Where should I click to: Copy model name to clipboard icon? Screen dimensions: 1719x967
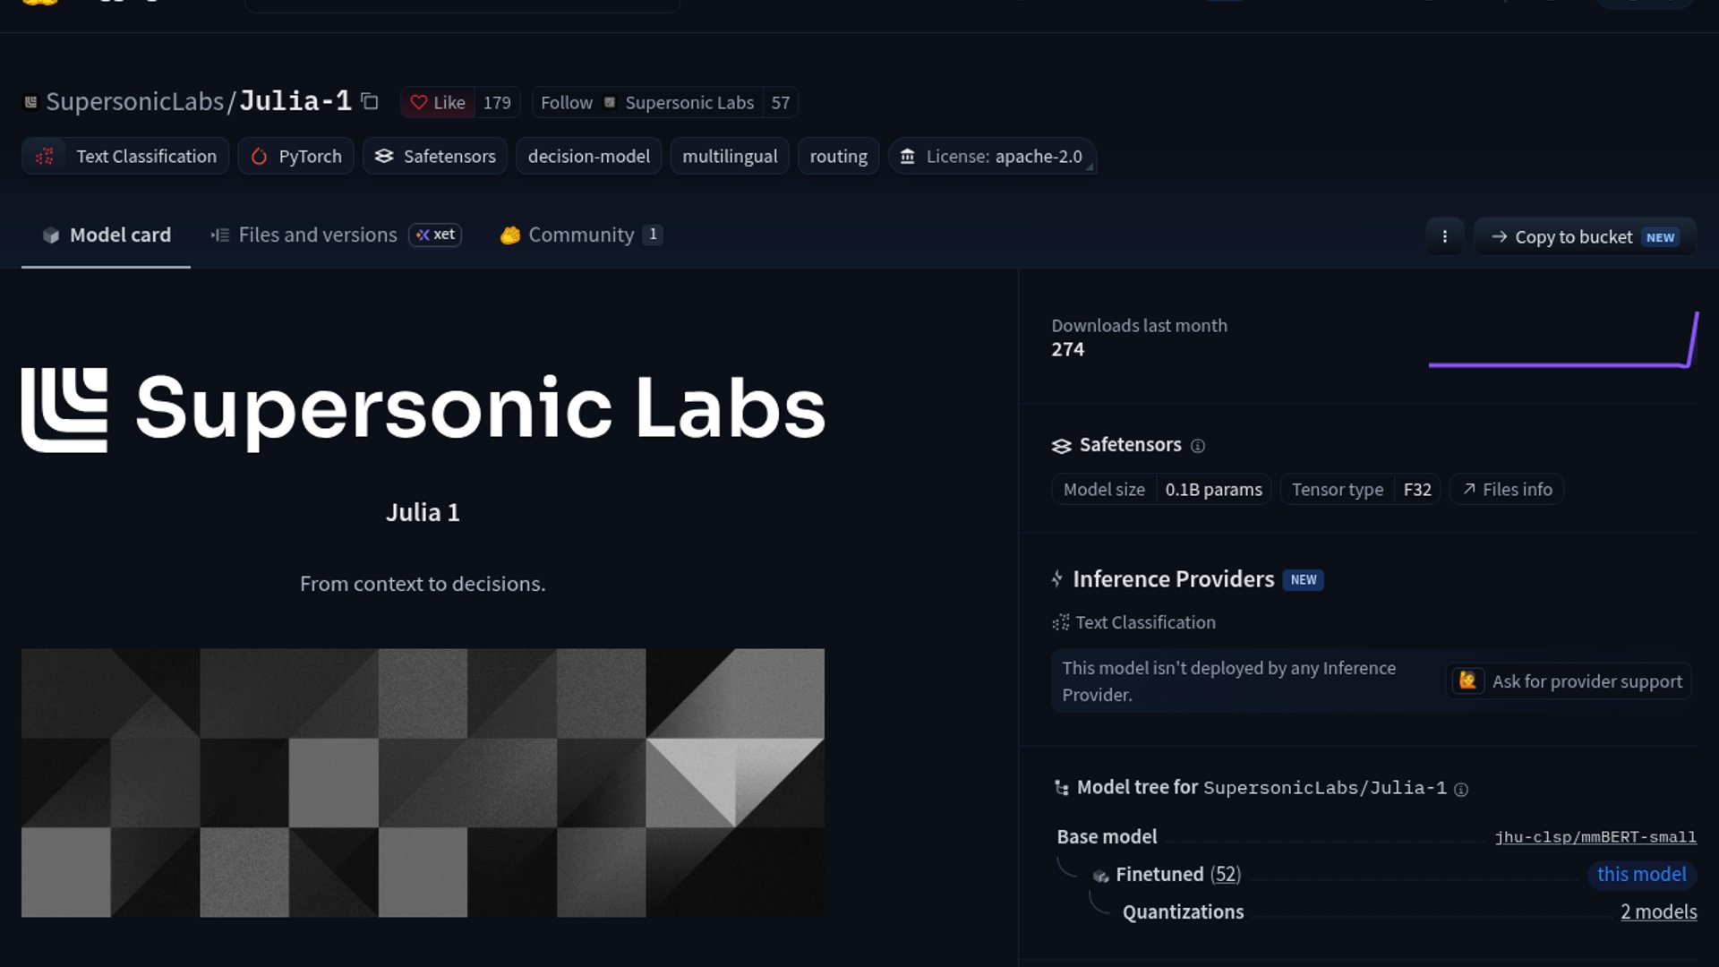[369, 101]
